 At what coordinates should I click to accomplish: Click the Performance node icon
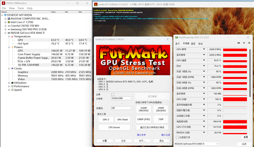coord(12,86)
